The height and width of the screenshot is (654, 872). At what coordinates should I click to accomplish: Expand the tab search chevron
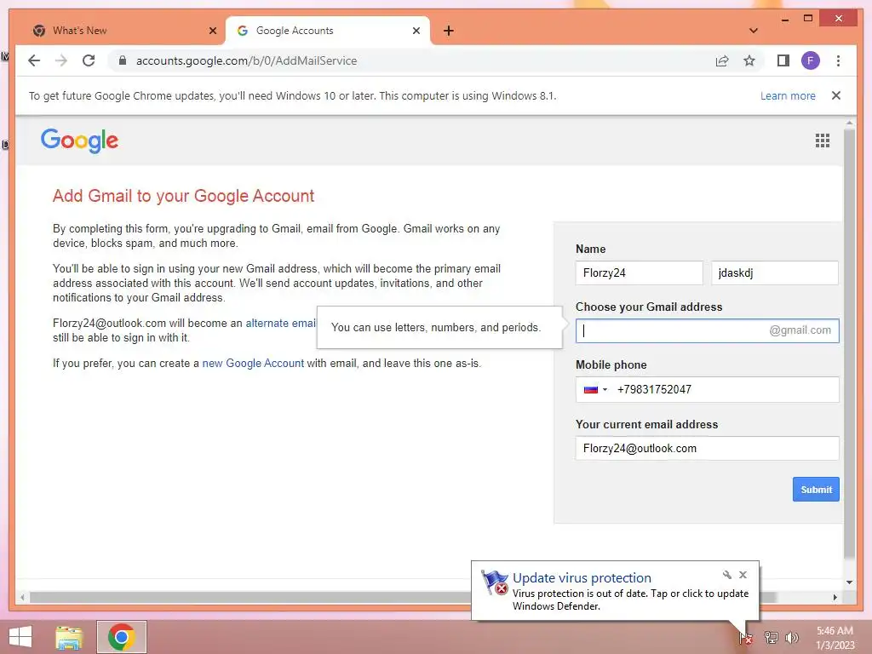point(754,31)
